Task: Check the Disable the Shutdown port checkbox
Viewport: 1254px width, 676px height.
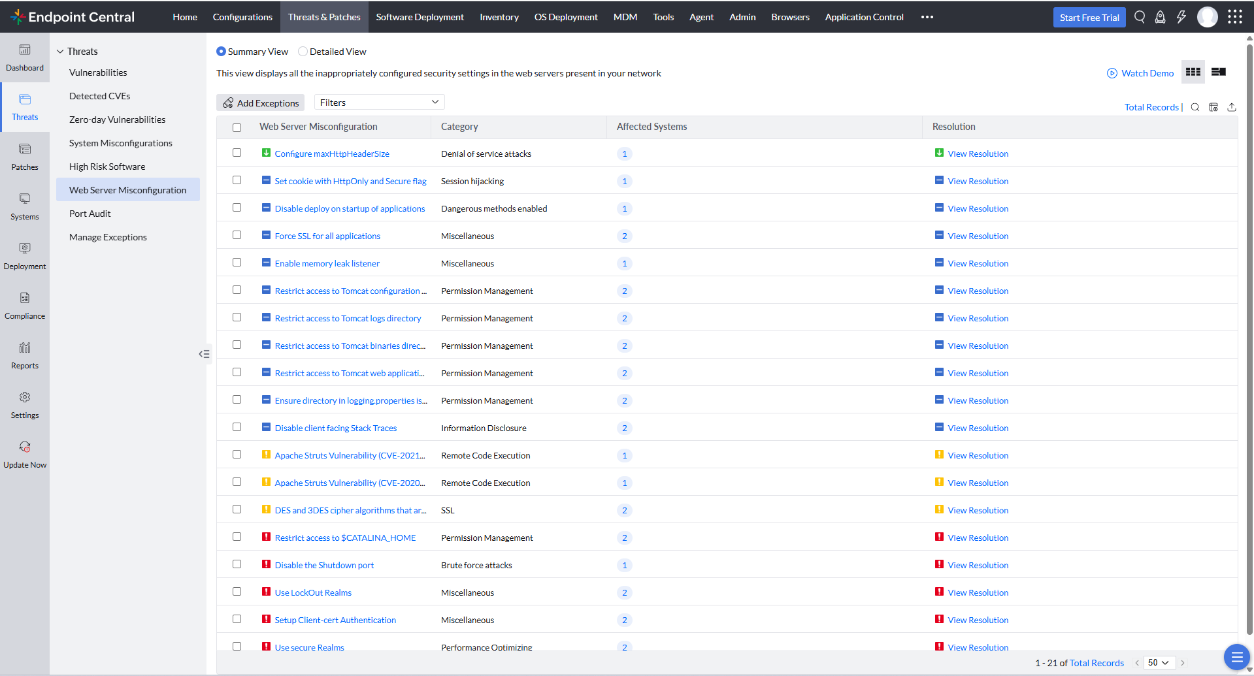Action: 237,564
